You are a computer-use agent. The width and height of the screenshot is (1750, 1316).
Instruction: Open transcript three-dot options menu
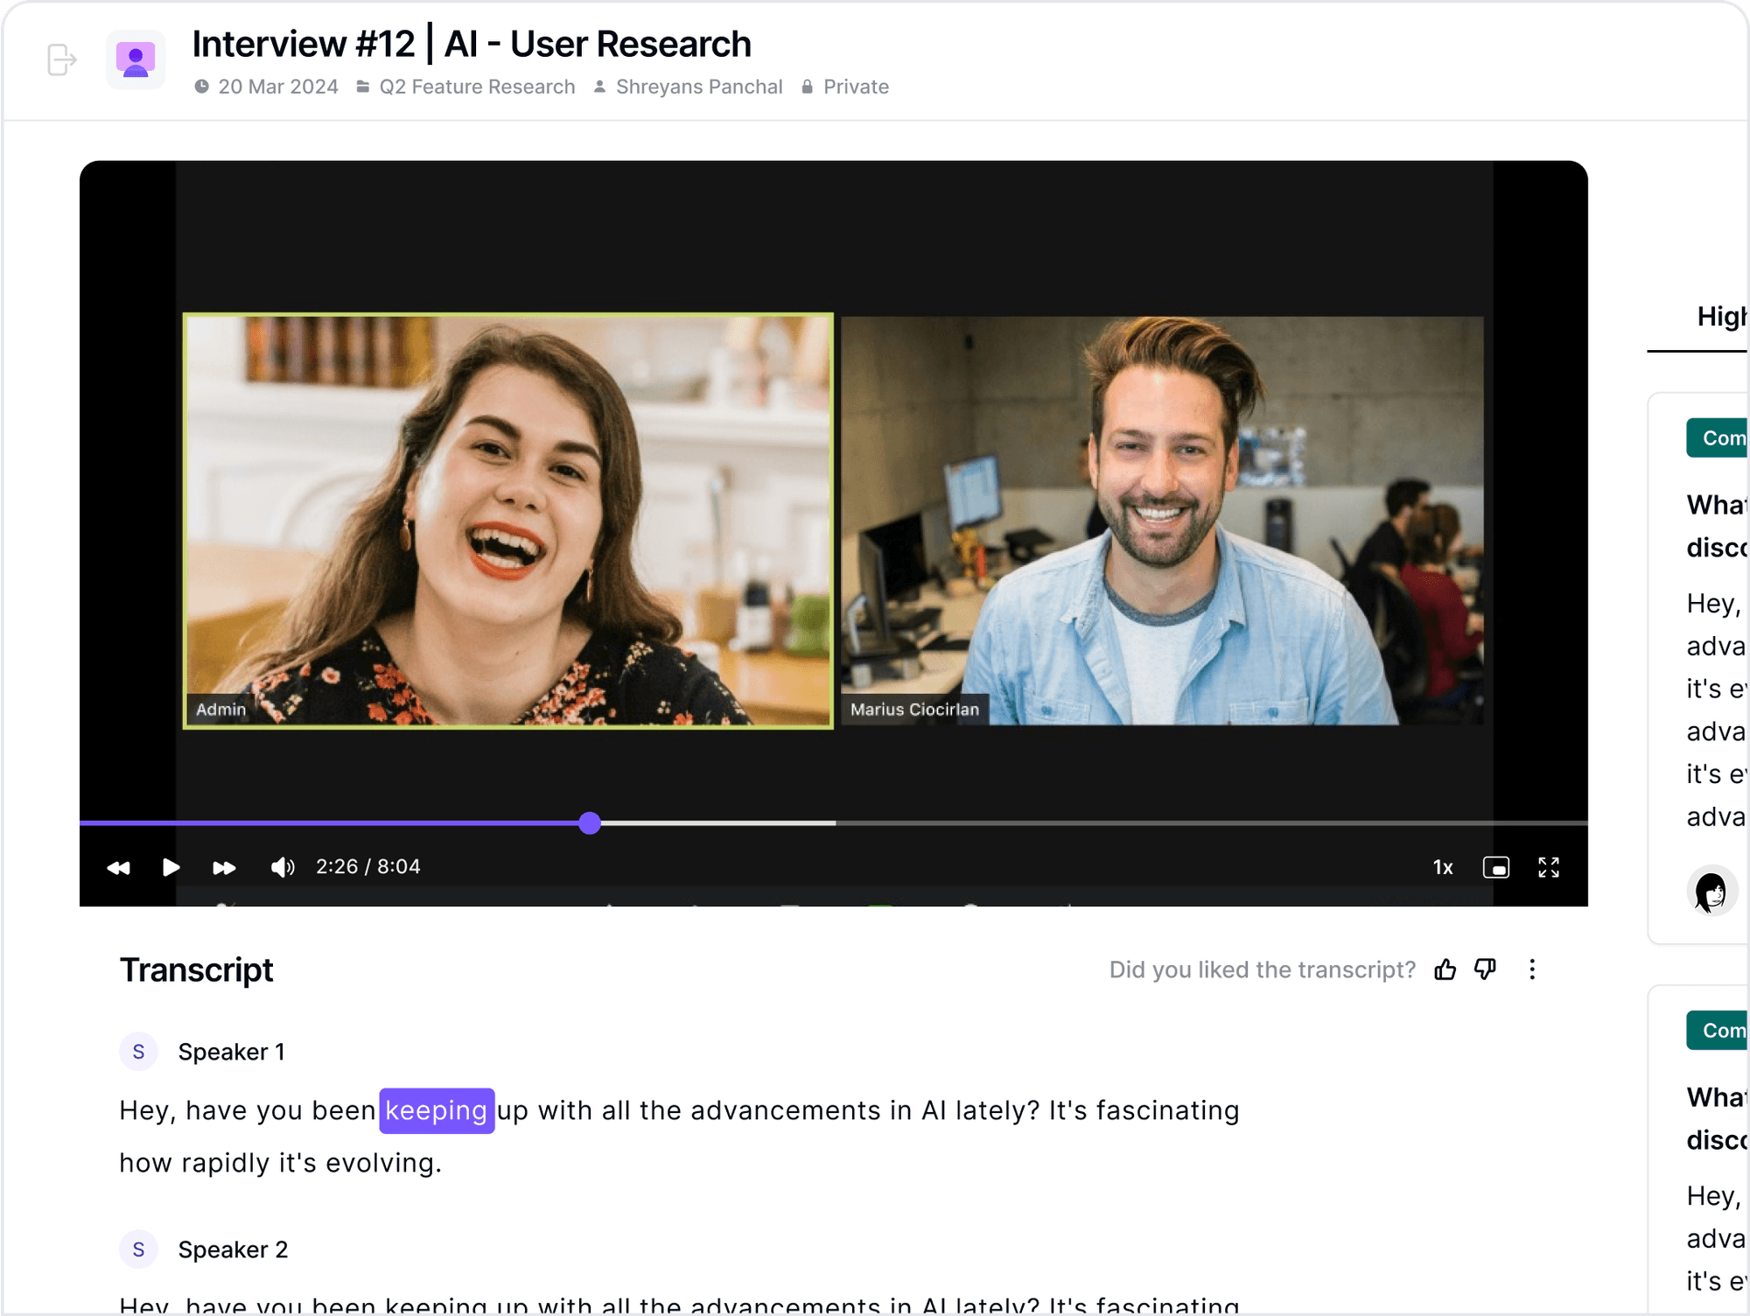1531,969
